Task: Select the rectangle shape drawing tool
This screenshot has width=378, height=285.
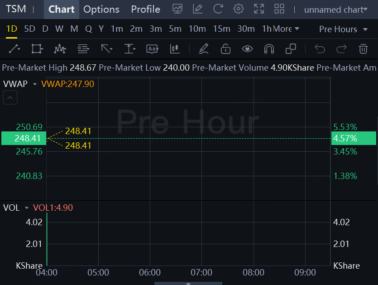Action: (x=37, y=48)
